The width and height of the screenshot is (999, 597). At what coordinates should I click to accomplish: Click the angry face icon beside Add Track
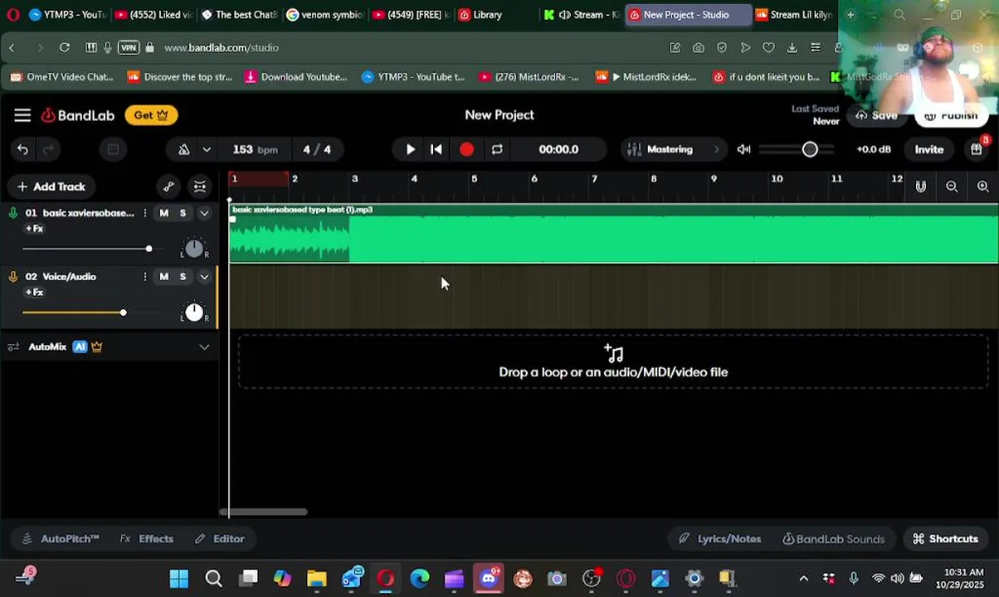200,187
